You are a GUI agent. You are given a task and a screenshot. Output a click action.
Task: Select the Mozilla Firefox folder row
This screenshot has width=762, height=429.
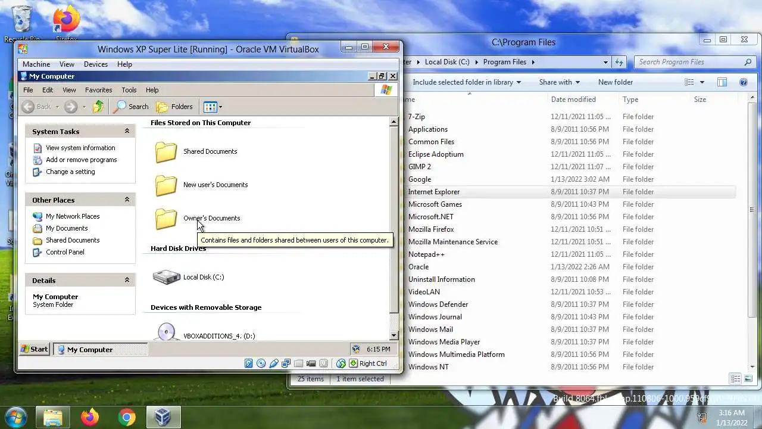(x=569, y=229)
